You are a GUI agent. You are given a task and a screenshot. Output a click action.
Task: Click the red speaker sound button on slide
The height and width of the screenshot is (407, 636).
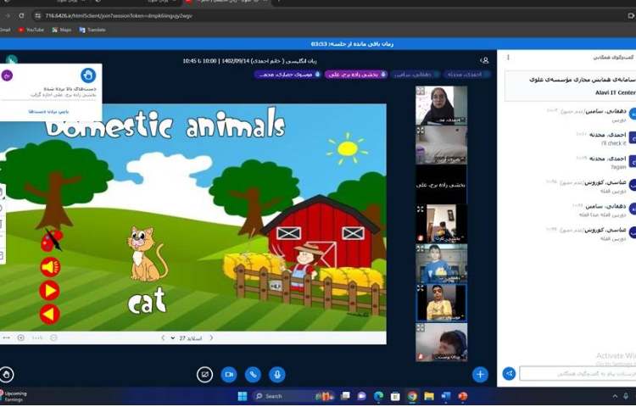coord(50,267)
